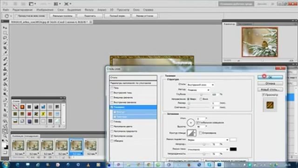
Task: Click the Реальные пикселы button
Action: pos(62,16)
